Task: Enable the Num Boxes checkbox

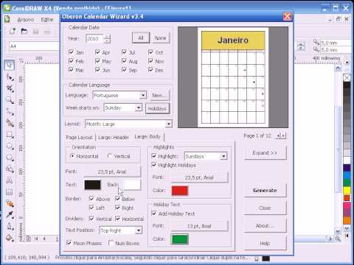Action: (111, 243)
